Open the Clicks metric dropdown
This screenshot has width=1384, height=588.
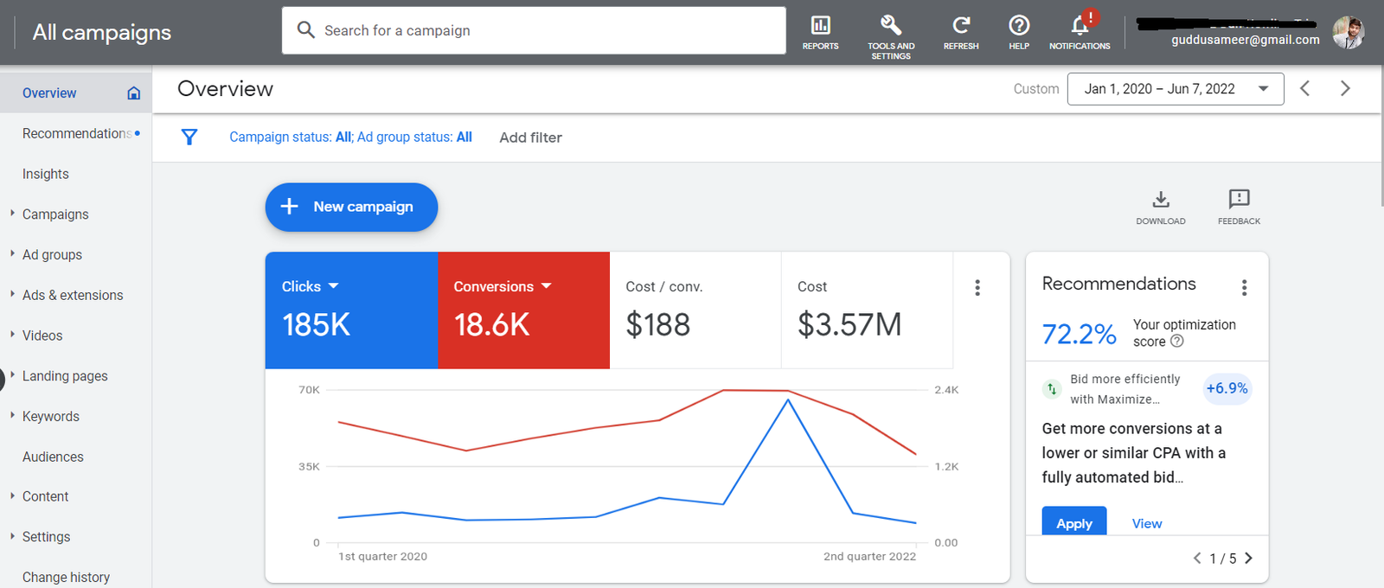click(x=334, y=286)
